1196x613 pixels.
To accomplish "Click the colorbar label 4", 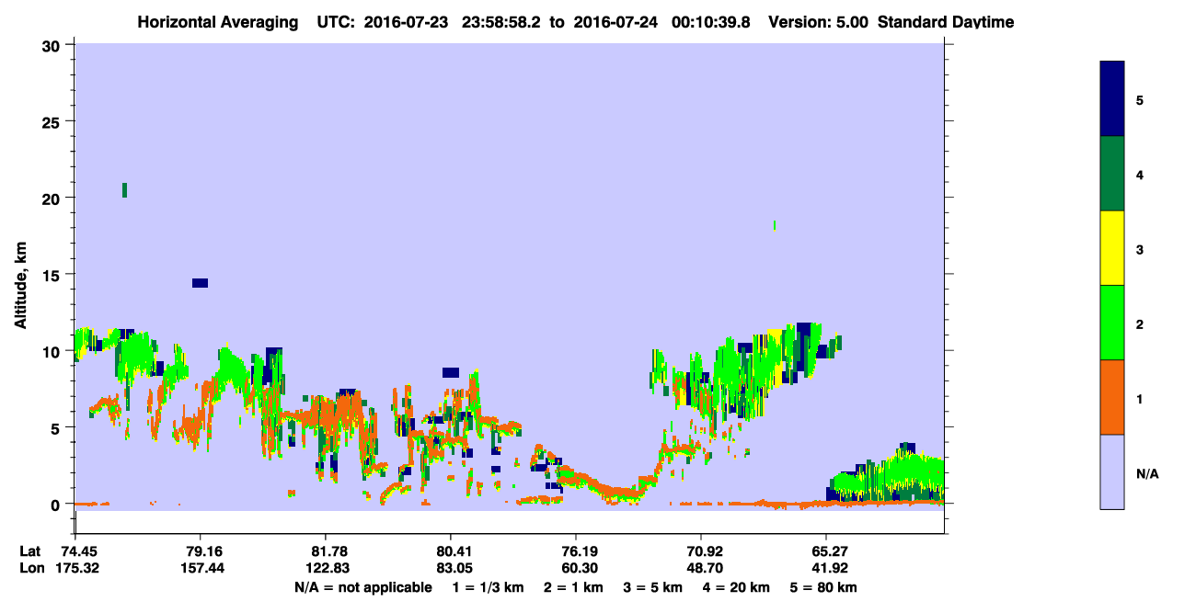I will pos(1140,174).
